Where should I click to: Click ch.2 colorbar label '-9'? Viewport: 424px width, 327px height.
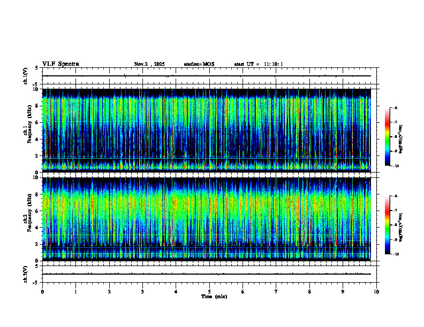pyautogui.click(x=395, y=239)
